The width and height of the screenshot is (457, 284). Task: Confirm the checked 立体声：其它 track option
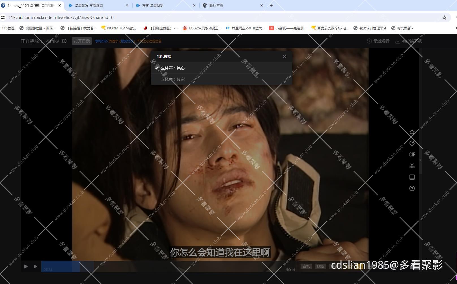point(173,68)
